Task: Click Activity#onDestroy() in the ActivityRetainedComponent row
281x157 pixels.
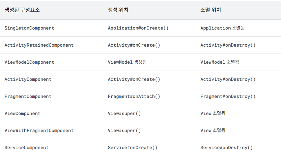Action: click(x=228, y=45)
